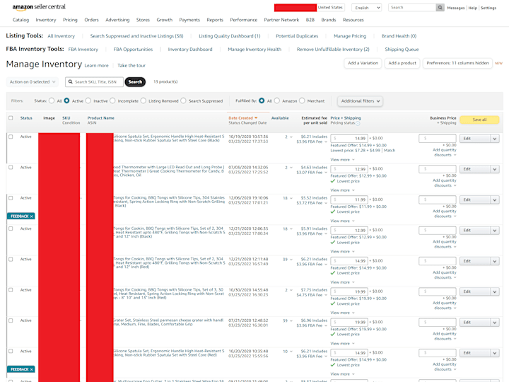
Task: Open the Manage Pricing link
Action: coord(350,36)
